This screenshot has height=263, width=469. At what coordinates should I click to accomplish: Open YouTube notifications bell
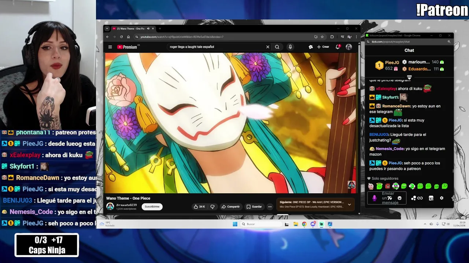[x=338, y=47]
